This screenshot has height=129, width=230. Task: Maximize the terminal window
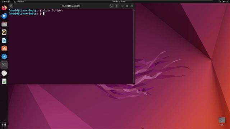(127, 6)
